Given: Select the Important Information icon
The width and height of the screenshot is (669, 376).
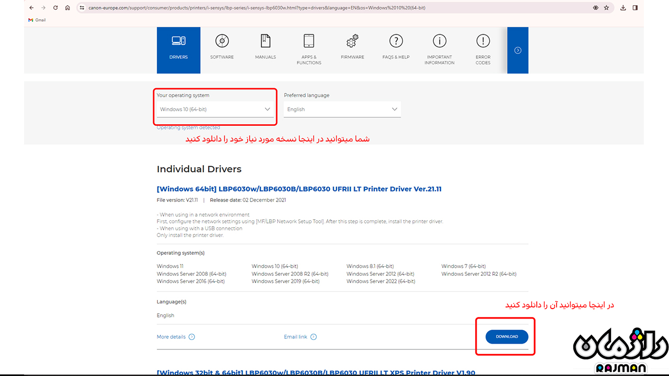Looking at the screenshot, I should click(440, 41).
